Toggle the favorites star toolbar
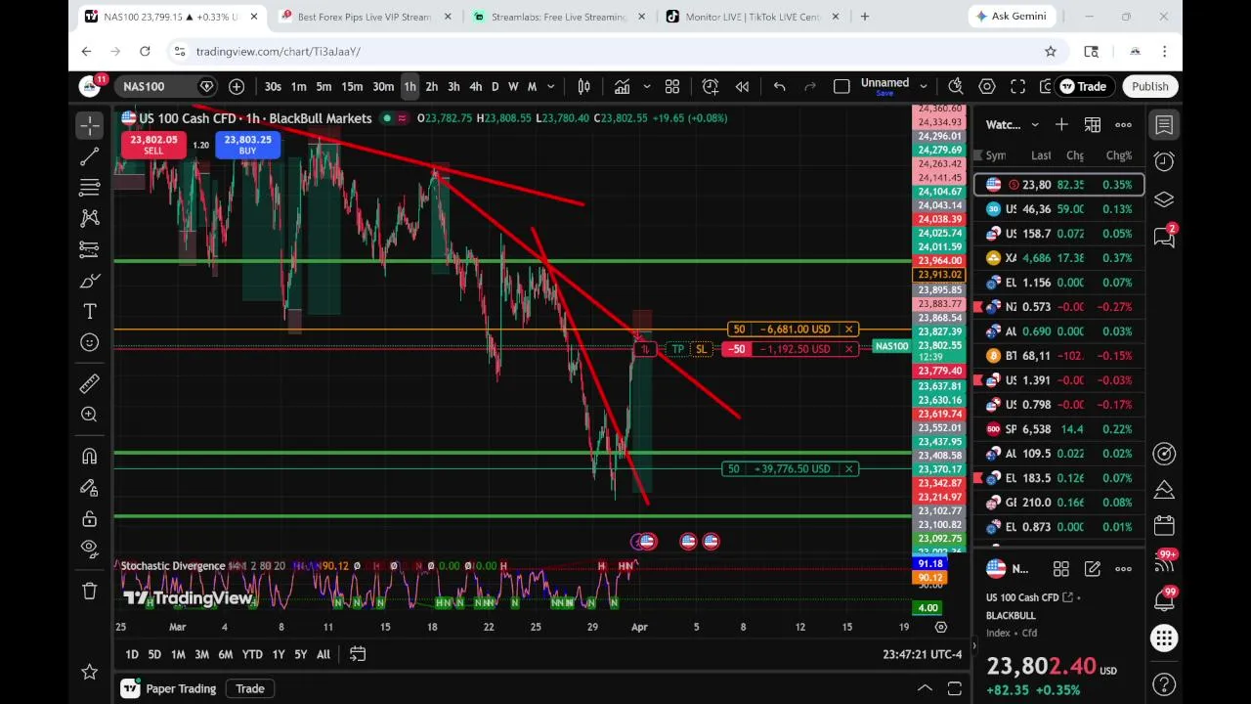The width and height of the screenshot is (1251, 704). [x=90, y=671]
